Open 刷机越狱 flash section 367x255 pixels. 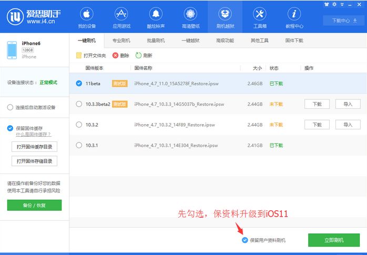(225, 18)
